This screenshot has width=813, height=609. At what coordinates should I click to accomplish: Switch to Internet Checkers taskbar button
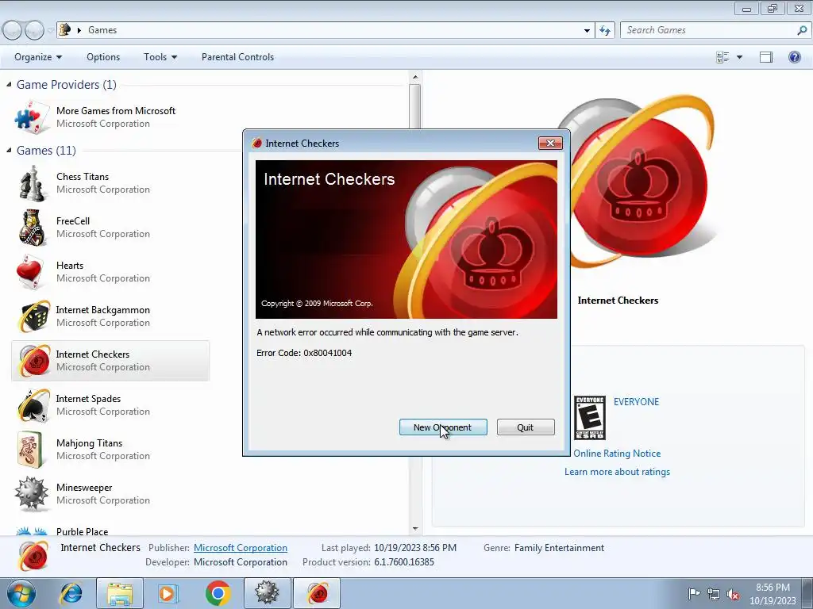[317, 593]
